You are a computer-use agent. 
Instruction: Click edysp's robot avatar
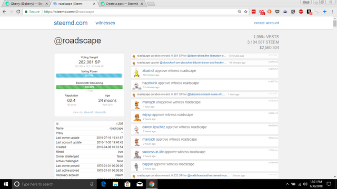click(x=137, y=117)
